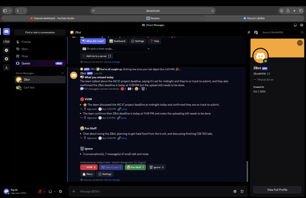Click Menu button

click(87, 174)
